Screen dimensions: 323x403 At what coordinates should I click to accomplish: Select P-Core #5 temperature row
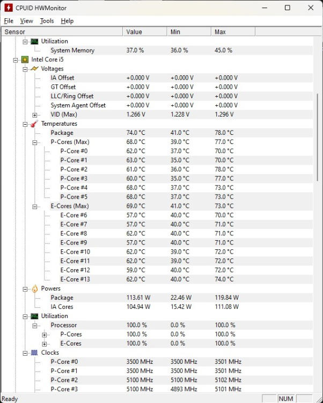(186, 197)
